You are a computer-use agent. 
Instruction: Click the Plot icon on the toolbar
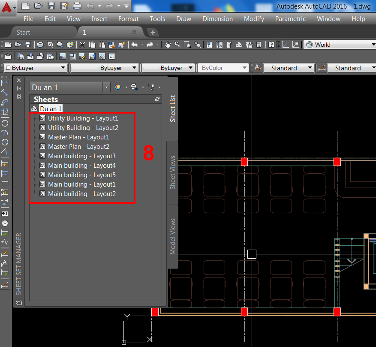(x=41, y=44)
